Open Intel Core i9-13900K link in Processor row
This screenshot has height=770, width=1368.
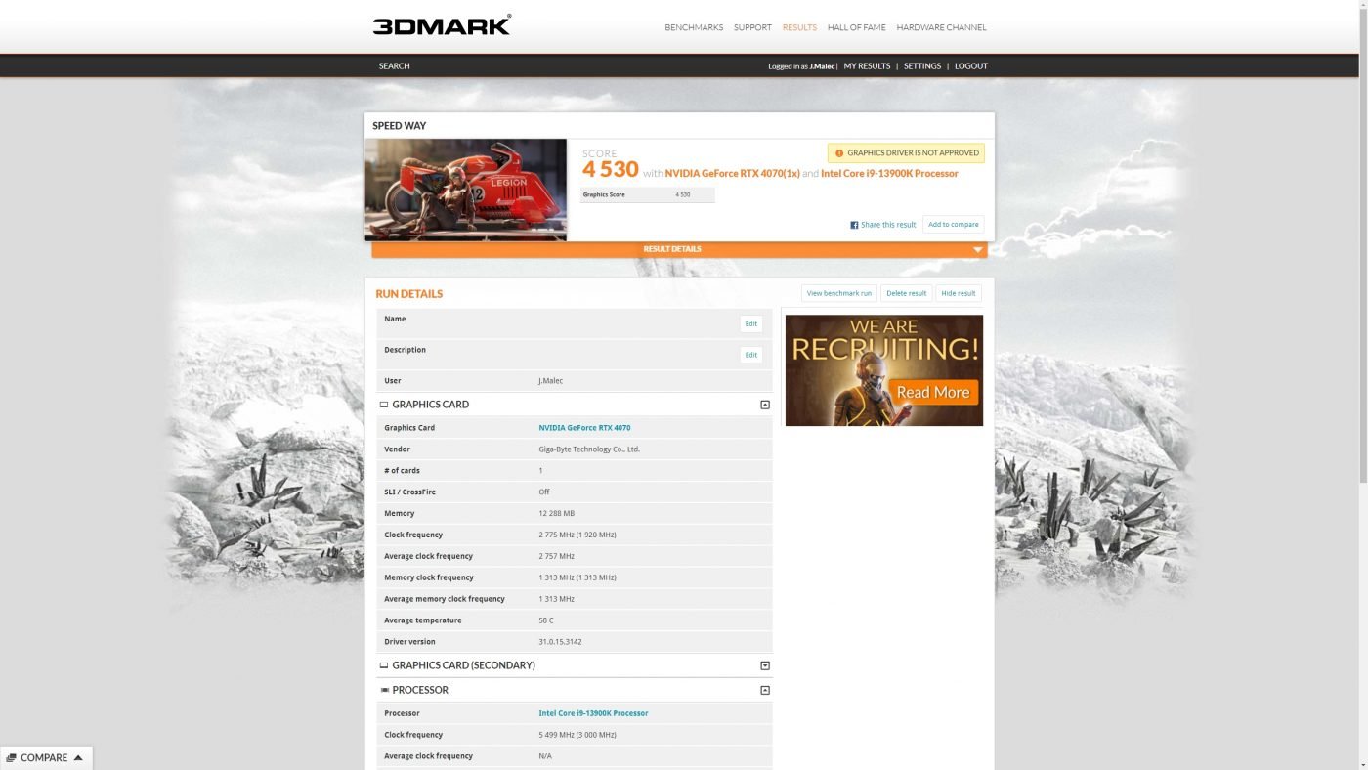pos(593,713)
